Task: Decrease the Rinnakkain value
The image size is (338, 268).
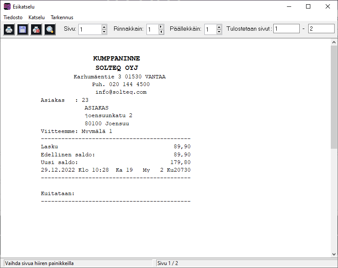Action: click(x=161, y=32)
